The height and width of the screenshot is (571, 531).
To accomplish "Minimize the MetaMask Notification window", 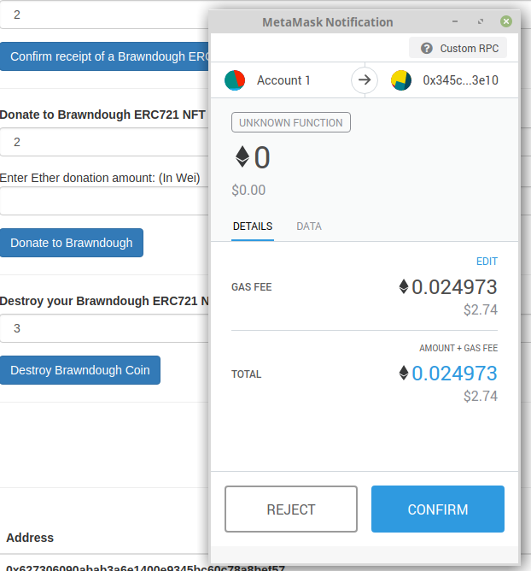I will point(455,21).
